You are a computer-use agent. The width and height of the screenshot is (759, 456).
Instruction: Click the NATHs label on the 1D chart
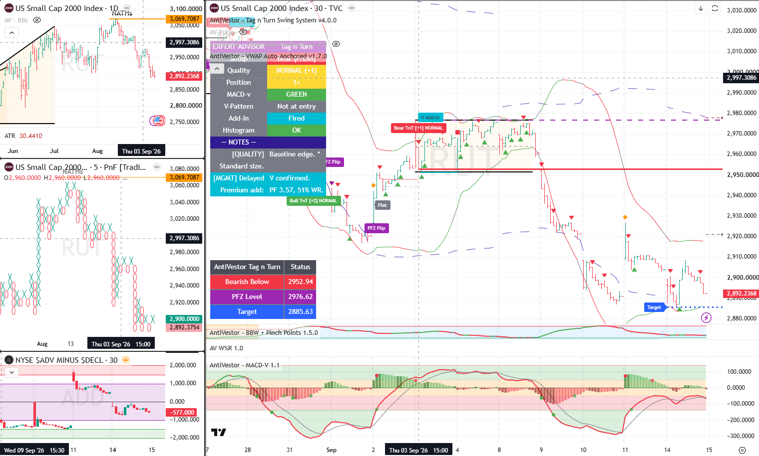point(122,13)
